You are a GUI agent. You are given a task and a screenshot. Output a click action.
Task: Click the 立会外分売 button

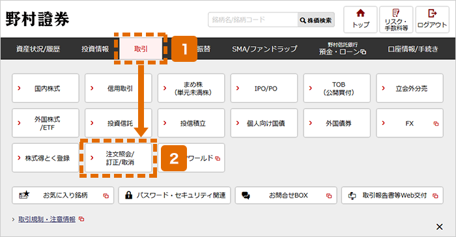click(x=410, y=88)
